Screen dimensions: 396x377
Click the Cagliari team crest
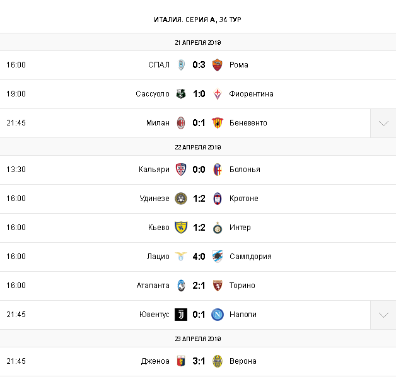(x=181, y=170)
